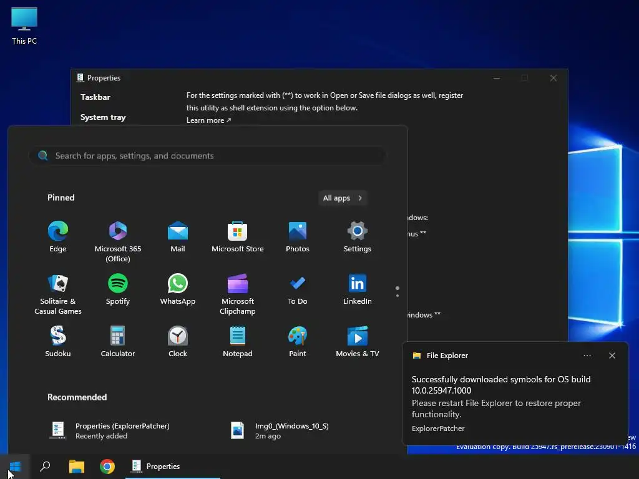Open Microsoft Store from Start menu
This screenshot has height=479, width=639.
pos(238,237)
